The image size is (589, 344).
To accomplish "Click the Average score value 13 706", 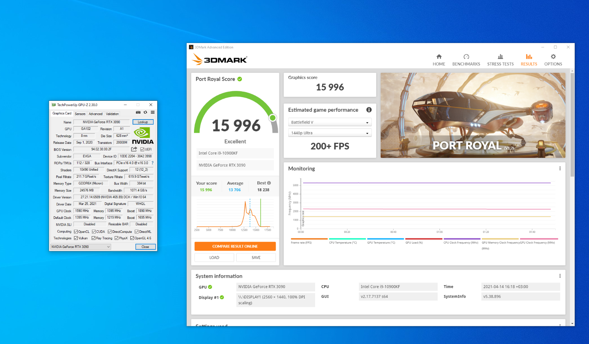I will [x=234, y=190].
